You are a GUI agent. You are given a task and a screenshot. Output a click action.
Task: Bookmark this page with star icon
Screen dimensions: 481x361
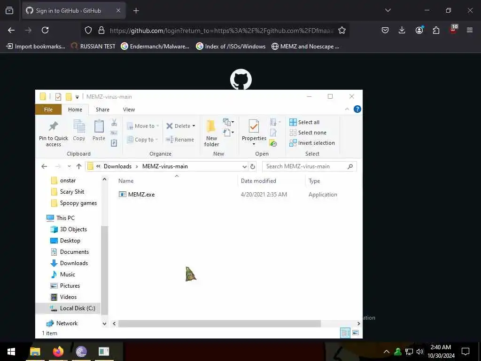(342, 31)
